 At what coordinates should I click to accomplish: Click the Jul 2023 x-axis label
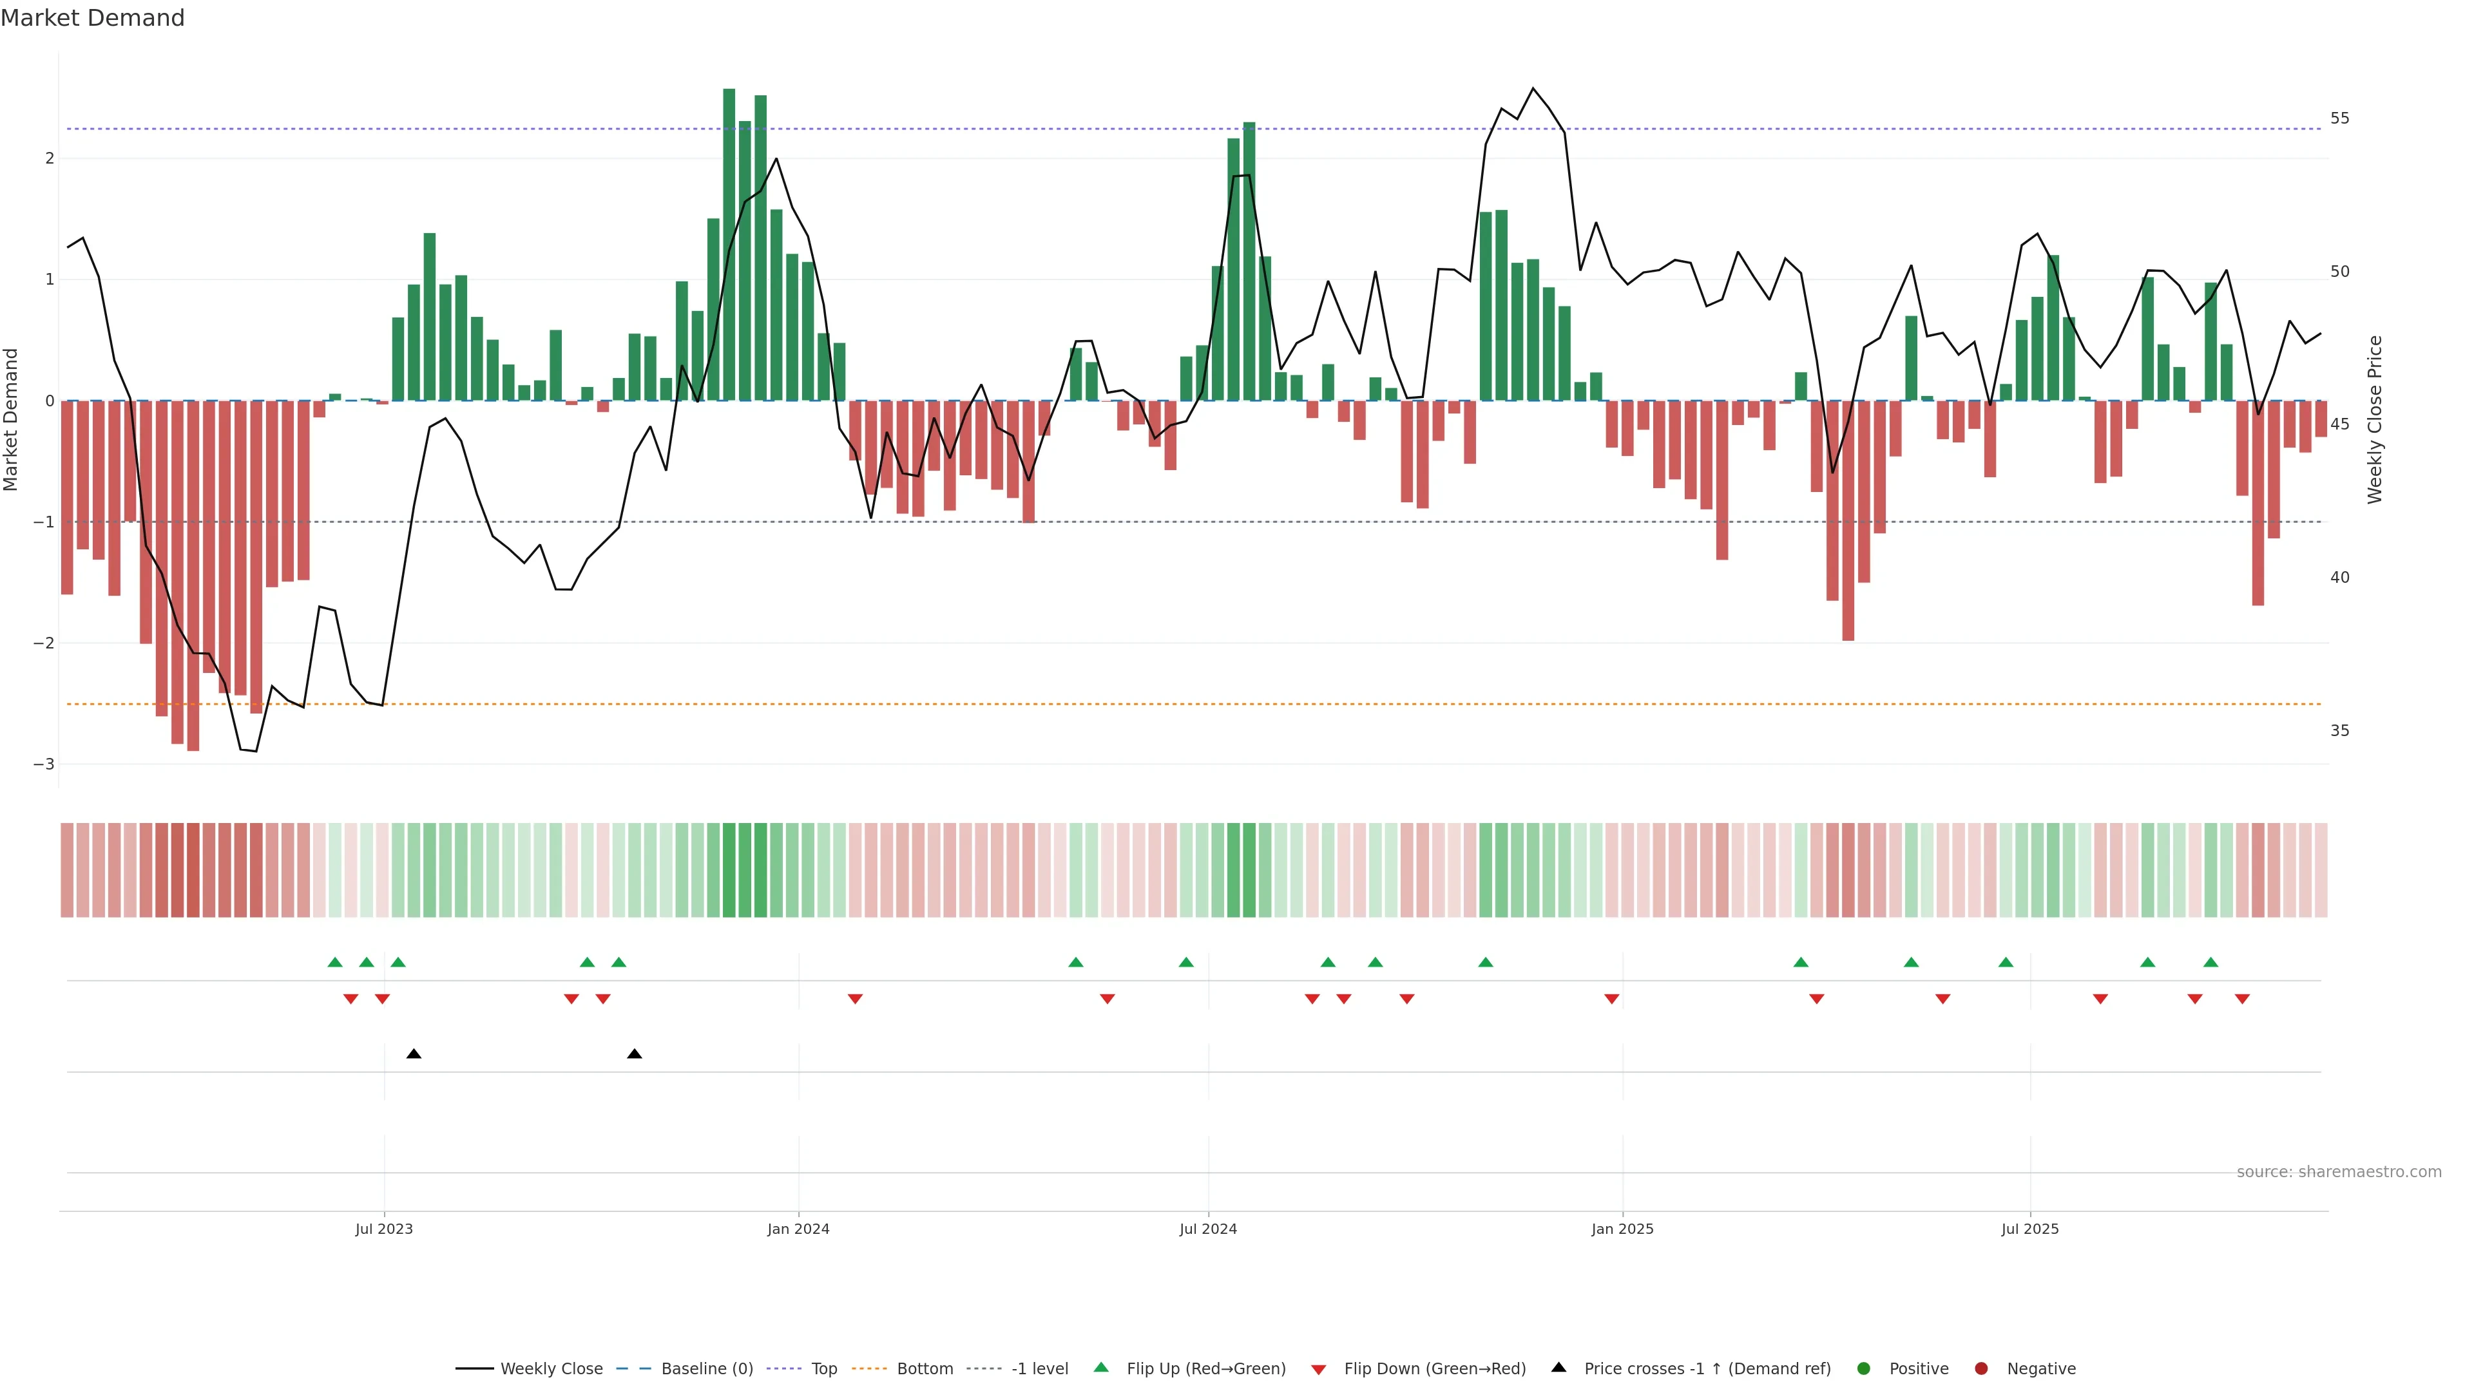point(384,1229)
